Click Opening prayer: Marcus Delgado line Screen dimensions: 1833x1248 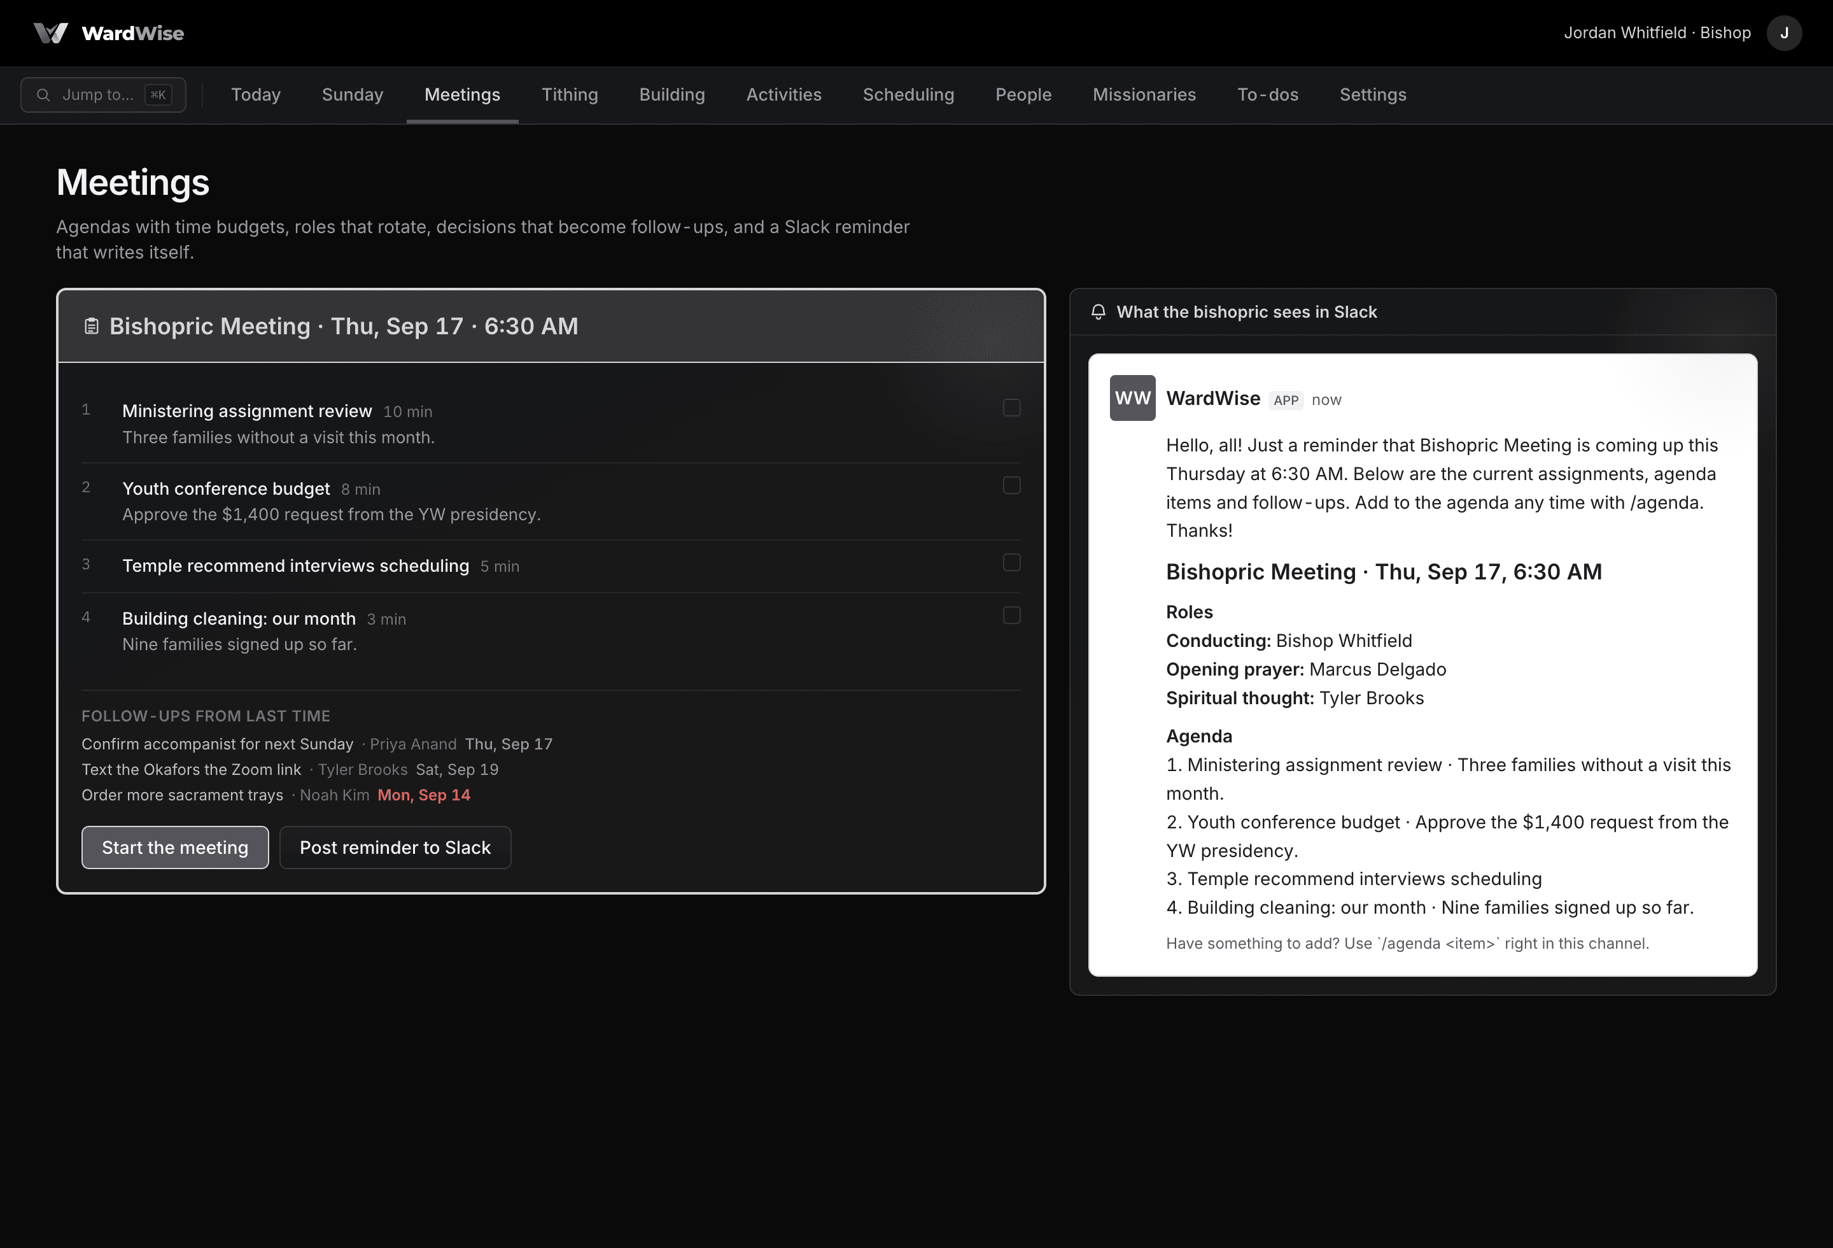(1306, 669)
